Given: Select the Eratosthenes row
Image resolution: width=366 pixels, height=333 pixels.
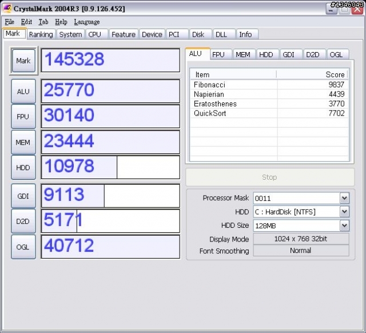Looking at the screenshot, I should [269, 104].
